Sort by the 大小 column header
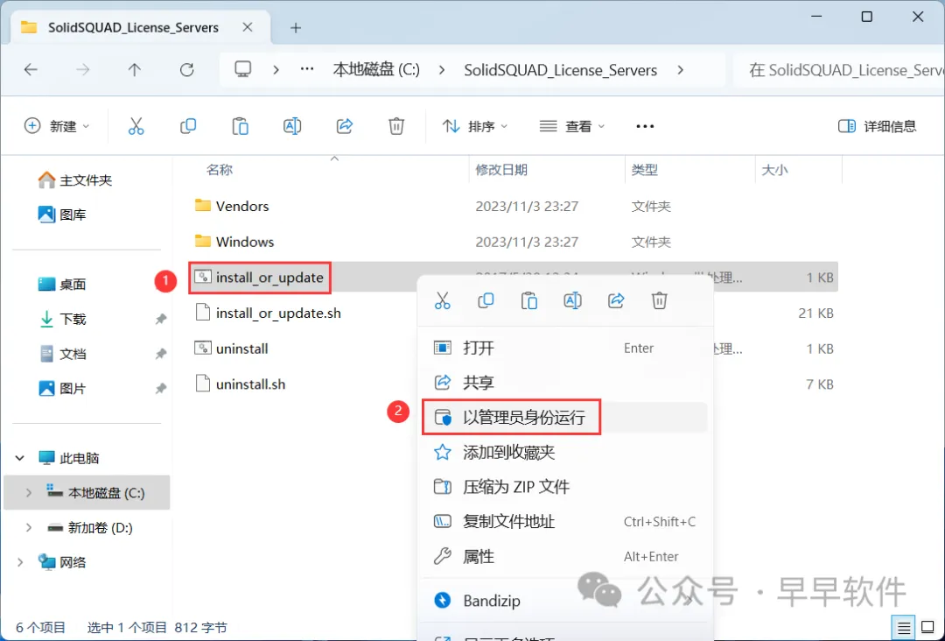The image size is (945, 641). (x=774, y=170)
